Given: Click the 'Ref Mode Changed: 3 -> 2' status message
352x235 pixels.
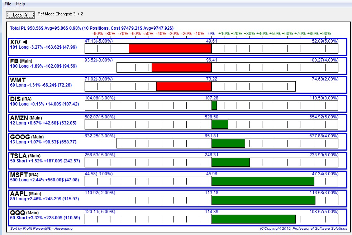Looking at the screenshot, I should tap(60, 14).
